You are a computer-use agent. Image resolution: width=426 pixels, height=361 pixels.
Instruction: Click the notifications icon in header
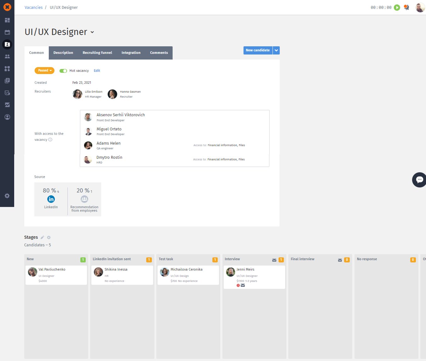pos(406,8)
